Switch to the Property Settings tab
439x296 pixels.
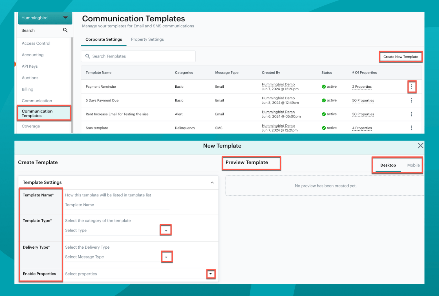click(x=147, y=39)
